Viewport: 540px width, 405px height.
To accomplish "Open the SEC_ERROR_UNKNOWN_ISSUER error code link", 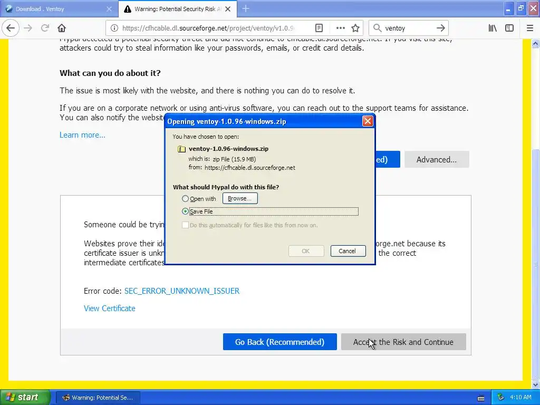I will tap(182, 291).
